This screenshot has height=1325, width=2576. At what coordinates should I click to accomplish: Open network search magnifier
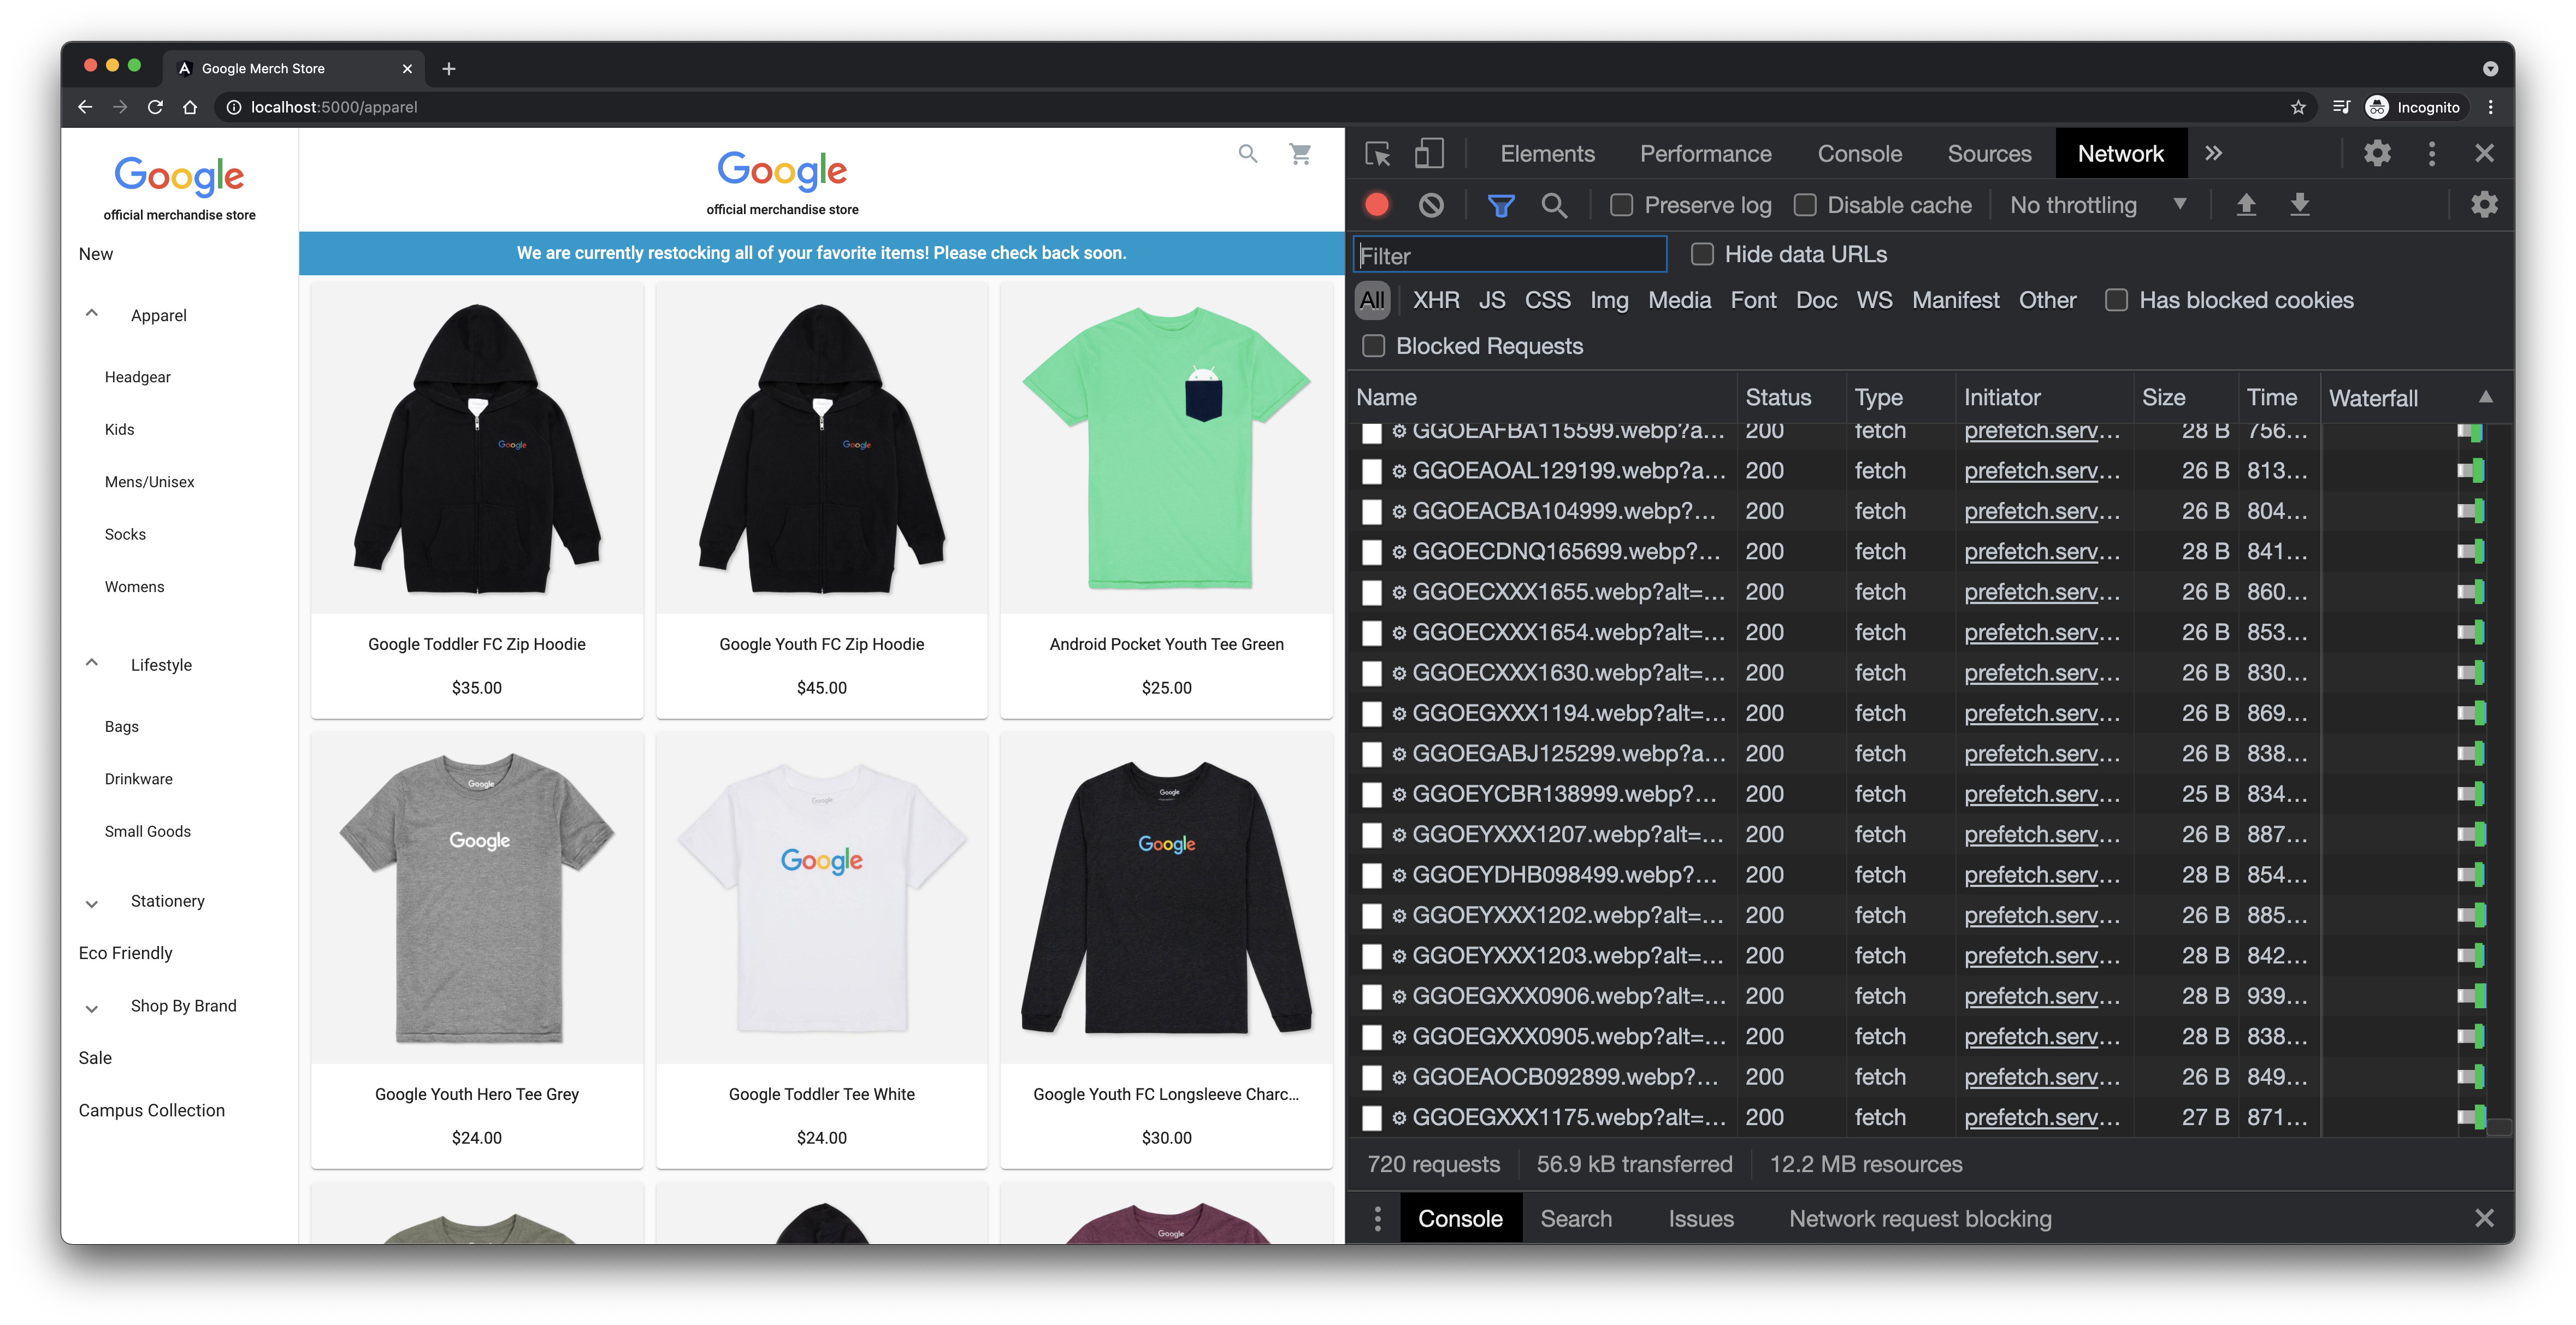1554,205
